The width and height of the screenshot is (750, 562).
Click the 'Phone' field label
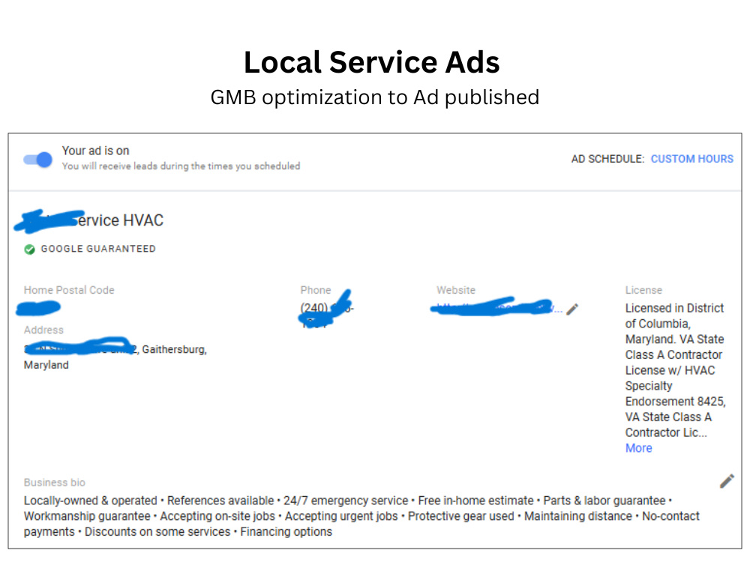click(315, 289)
